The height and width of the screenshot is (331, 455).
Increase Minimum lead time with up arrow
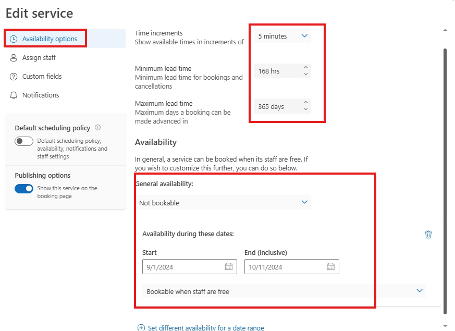[305, 67]
